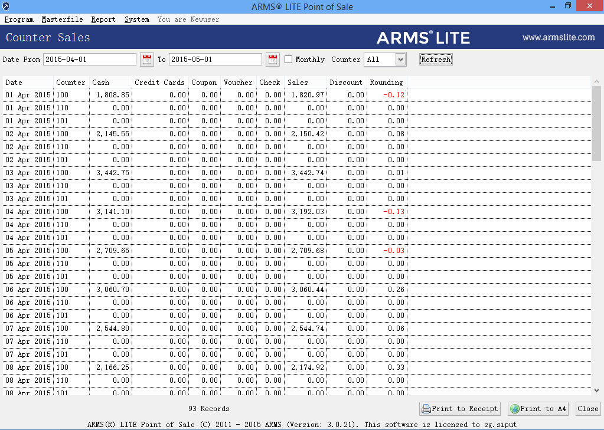The width and height of the screenshot is (604, 430).
Task: Open the System menu
Action: point(137,19)
